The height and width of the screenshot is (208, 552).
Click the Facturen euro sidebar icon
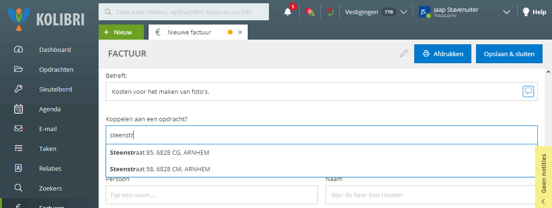click(x=18, y=207)
